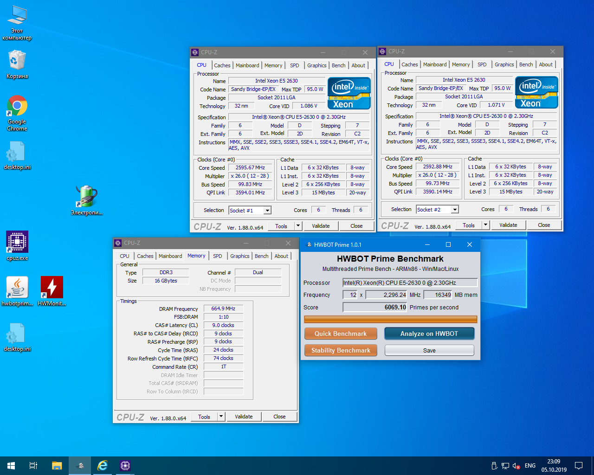Image resolution: width=594 pixels, height=475 pixels.
Task: Launch the Google Chrome desktop shortcut
Action: [x=17, y=113]
